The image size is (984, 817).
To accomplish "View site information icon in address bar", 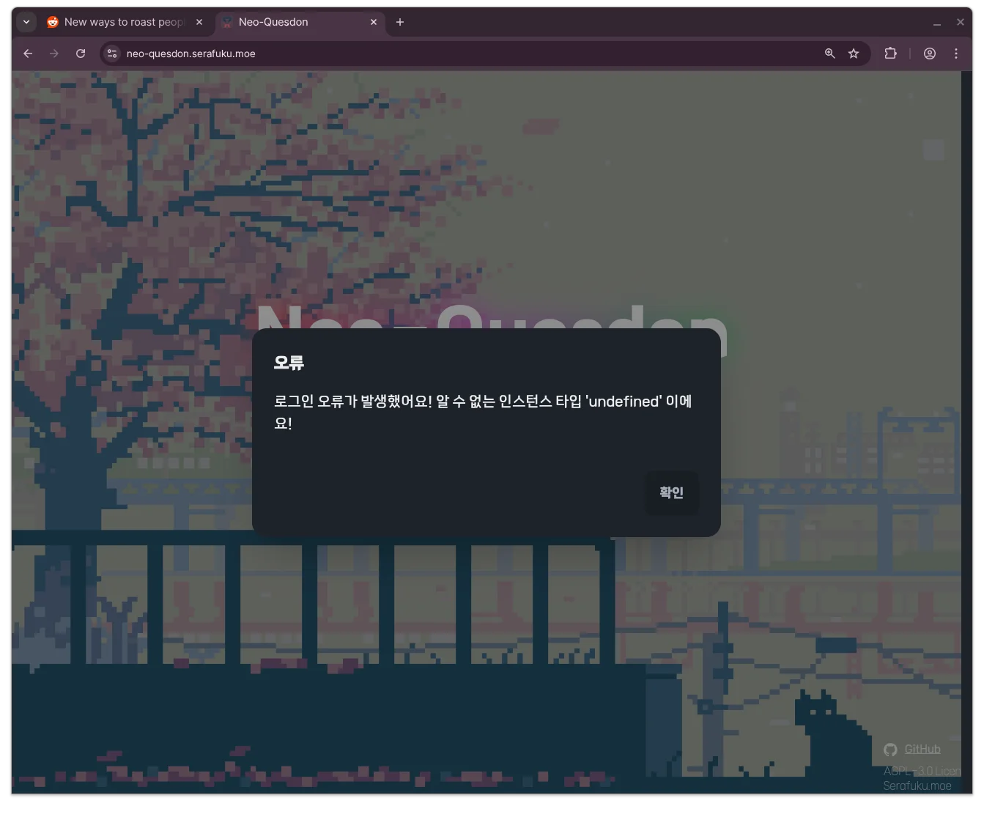I will [x=112, y=53].
